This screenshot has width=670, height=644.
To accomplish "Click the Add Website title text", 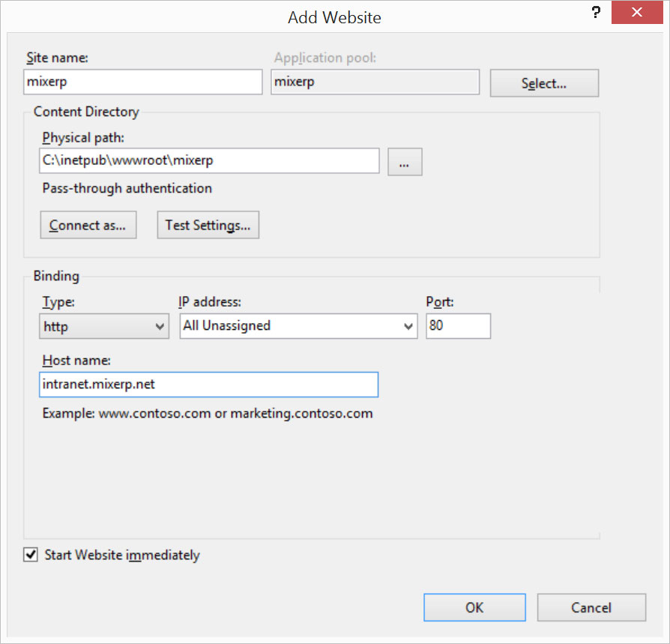I will pyautogui.click(x=334, y=17).
